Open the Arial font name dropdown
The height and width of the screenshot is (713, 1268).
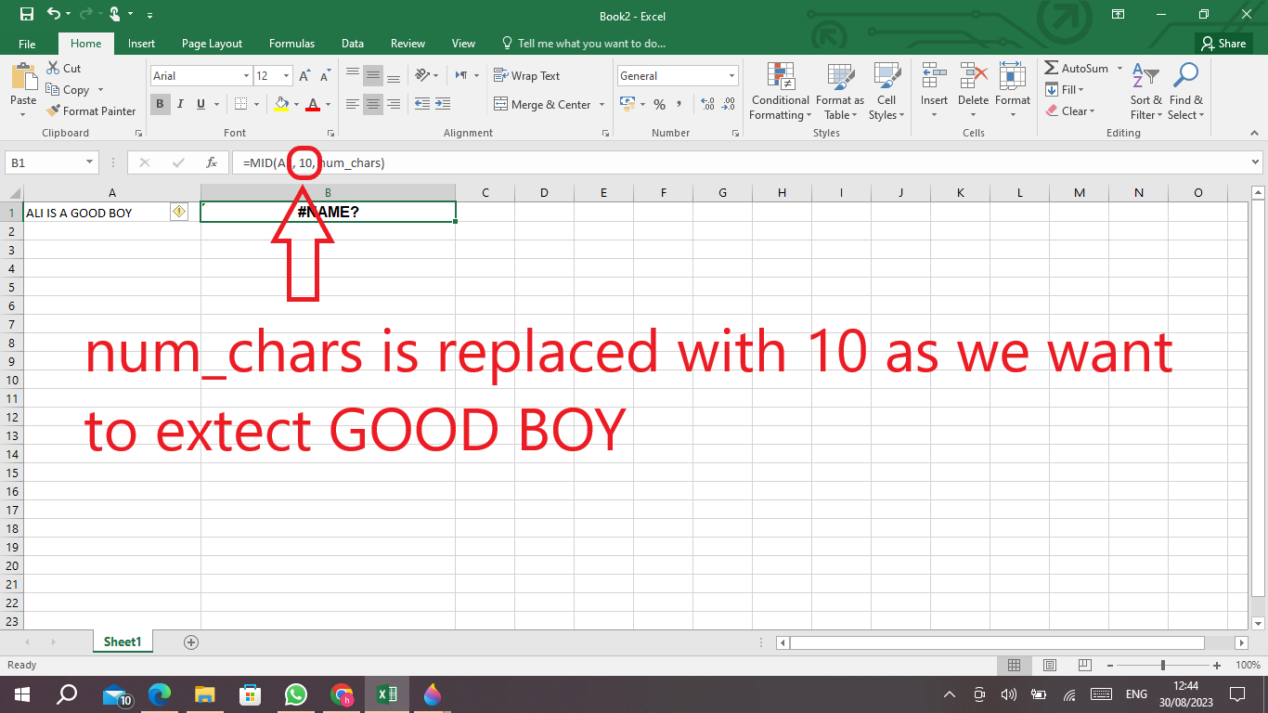click(246, 76)
